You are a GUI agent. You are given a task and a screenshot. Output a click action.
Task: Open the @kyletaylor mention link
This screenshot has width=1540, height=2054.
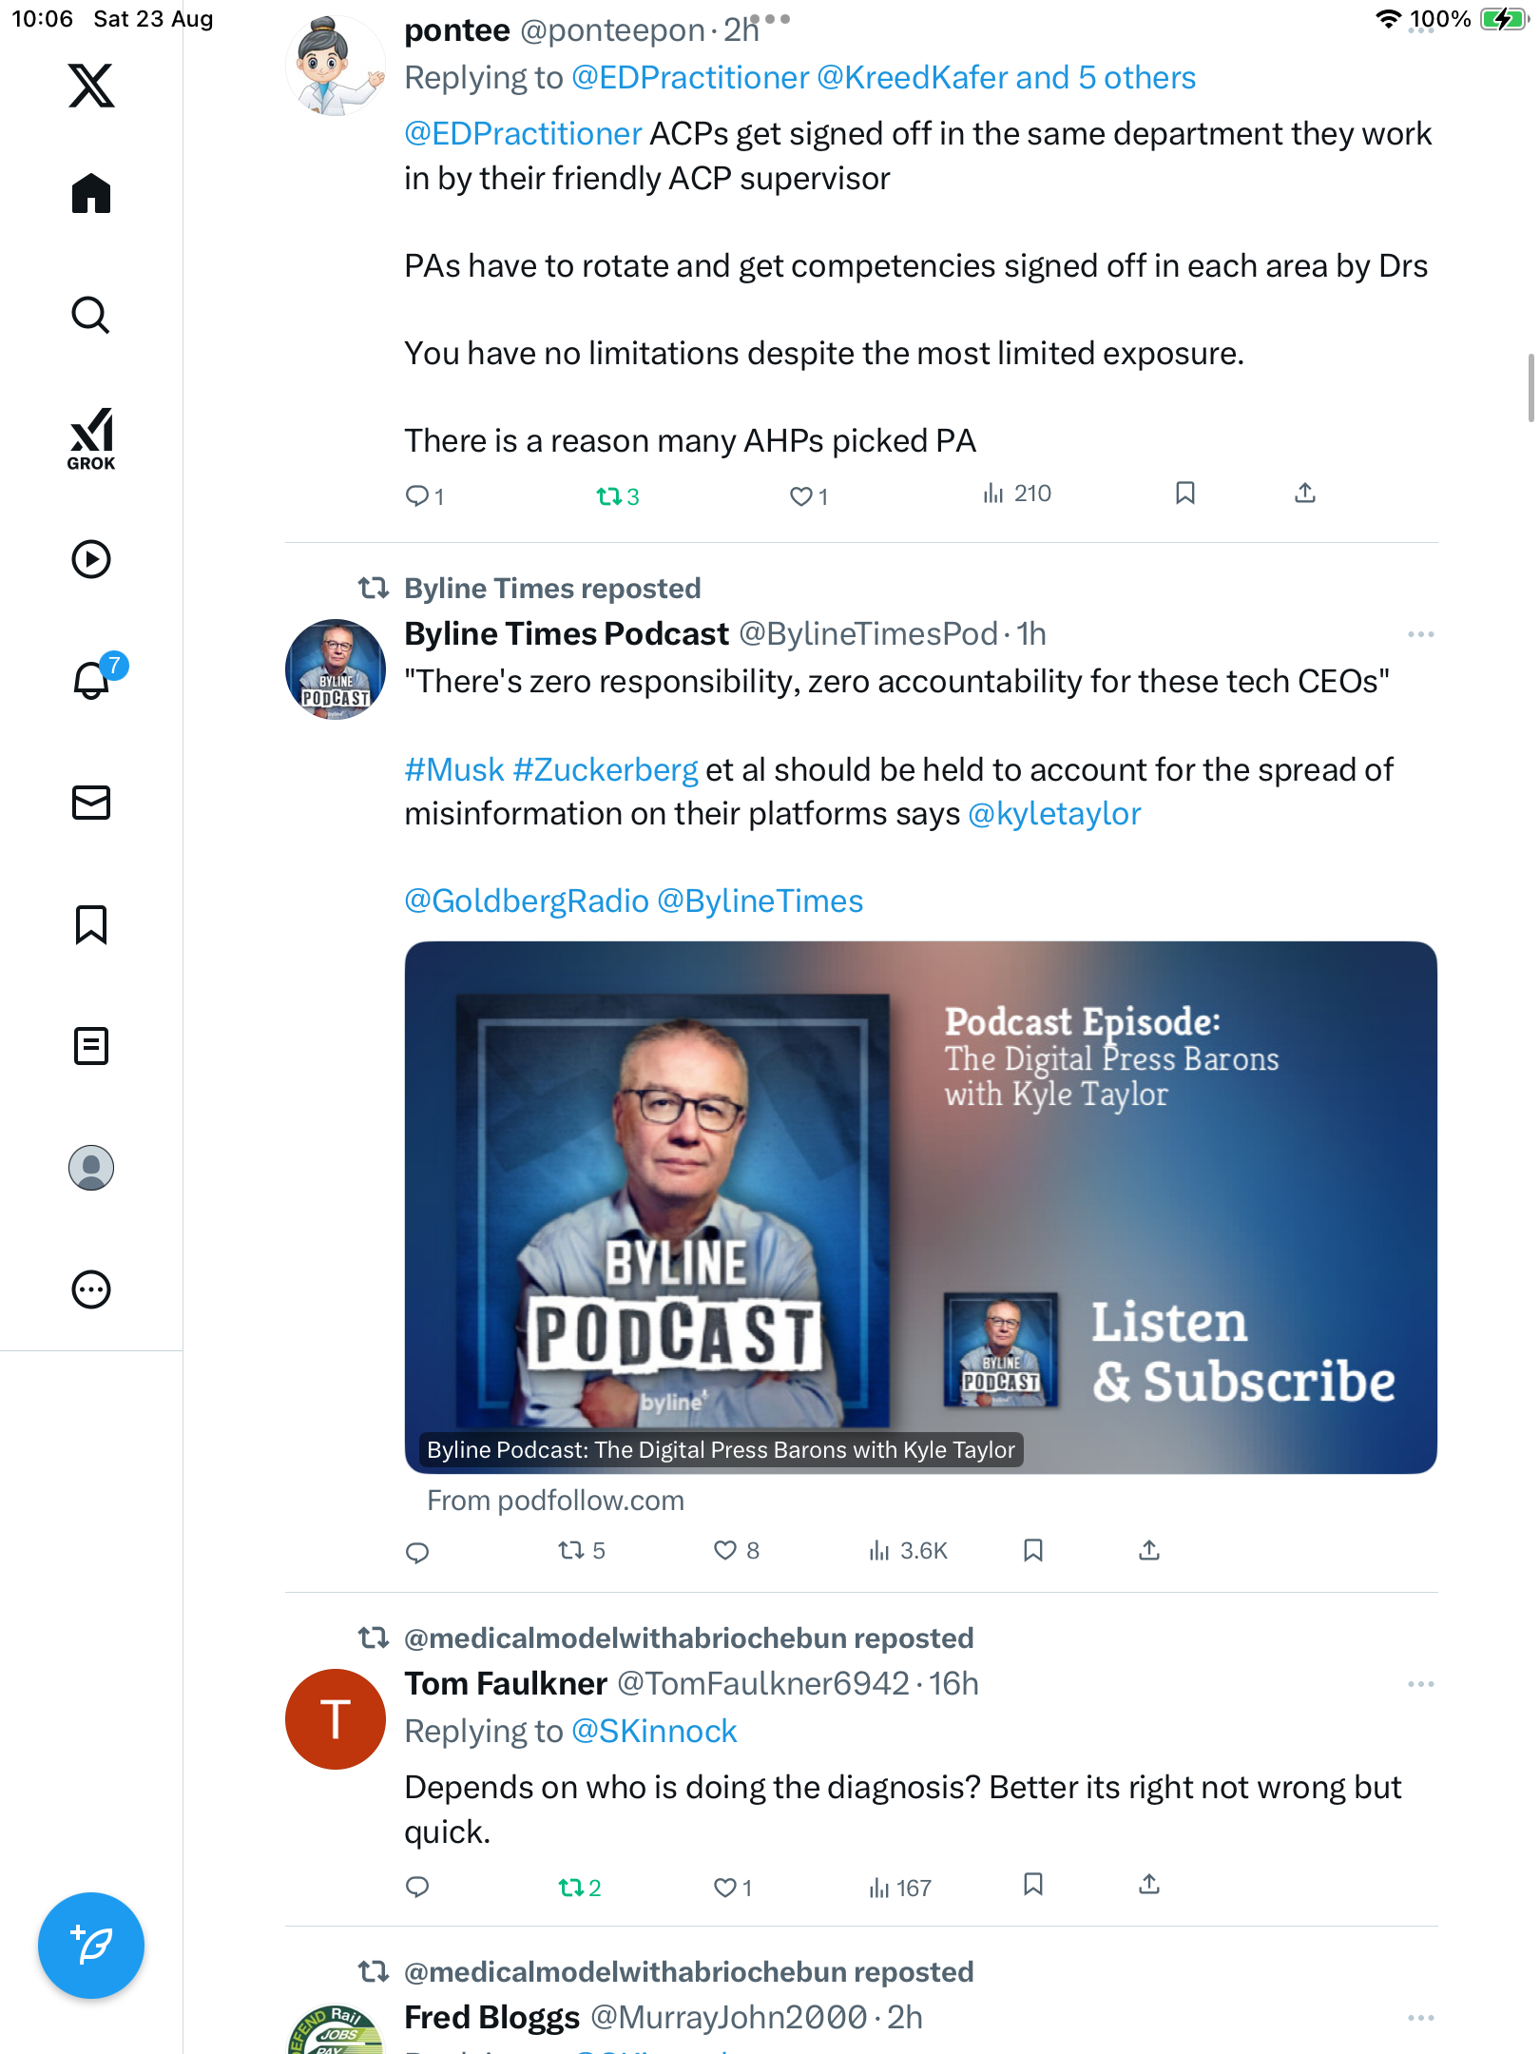[1053, 814]
